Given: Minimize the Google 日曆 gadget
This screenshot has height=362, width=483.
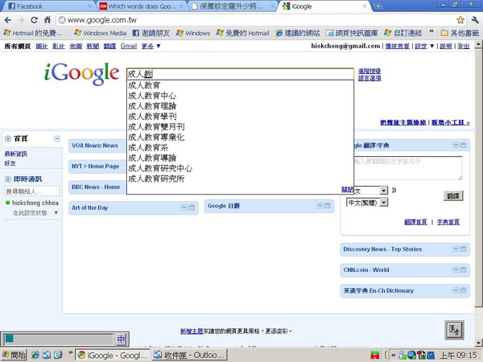Looking at the screenshot, I should click(x=328, y=206).
